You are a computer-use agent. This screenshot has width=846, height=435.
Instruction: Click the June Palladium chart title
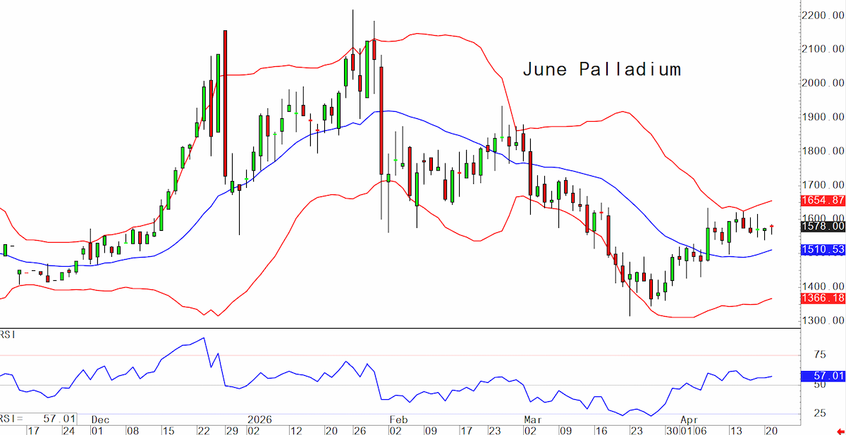601,70
